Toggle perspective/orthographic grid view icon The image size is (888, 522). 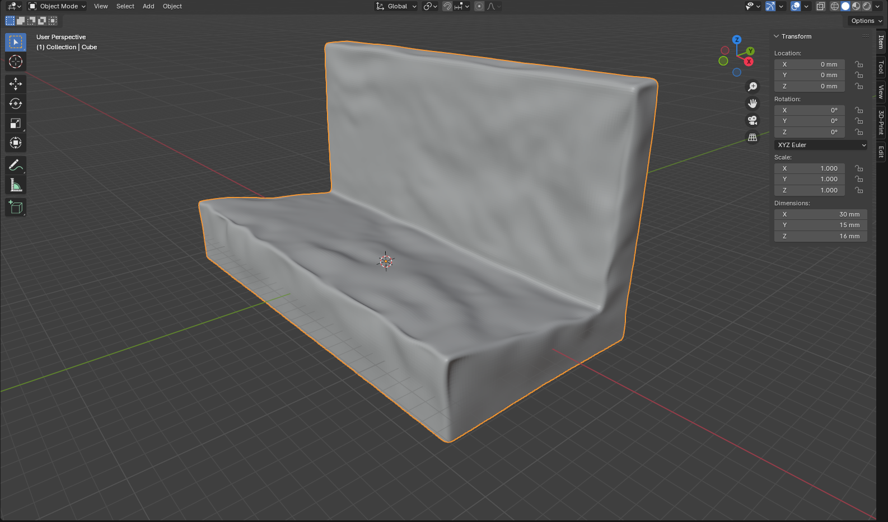753,138
